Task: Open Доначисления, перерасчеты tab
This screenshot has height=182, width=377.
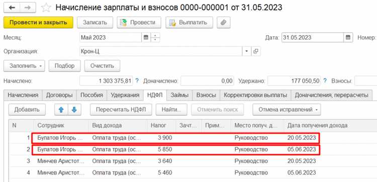Action: [x=332, y=95]
